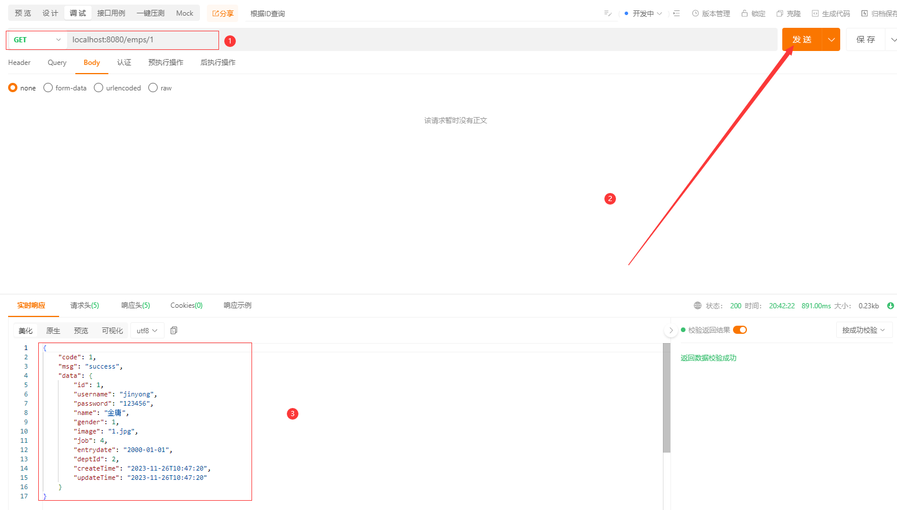Click the "username": "jinyong" line
897x510 pixels.
pyautogui.click(x=115, y=394)
